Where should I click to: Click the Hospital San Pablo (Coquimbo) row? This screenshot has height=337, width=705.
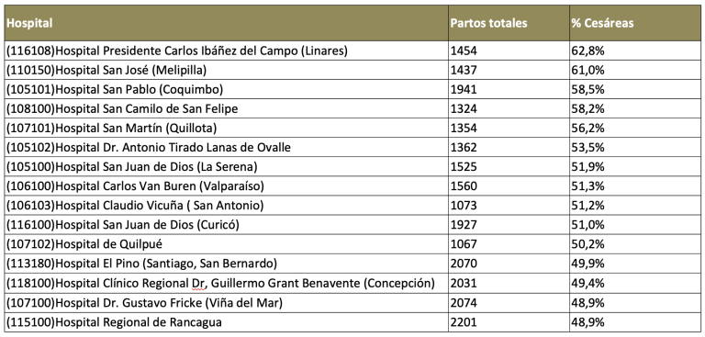352,90
